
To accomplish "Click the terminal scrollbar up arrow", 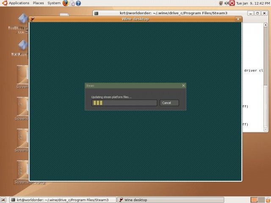I will [265, 25].
